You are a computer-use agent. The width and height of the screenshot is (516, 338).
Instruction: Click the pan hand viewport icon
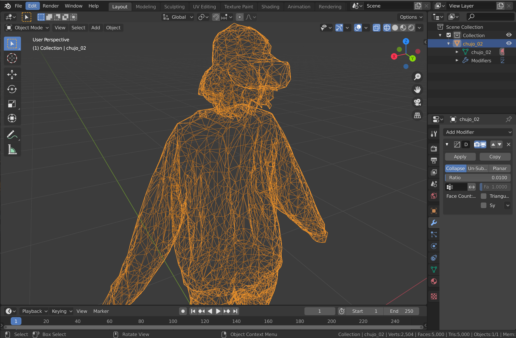(x=417, y=89)
